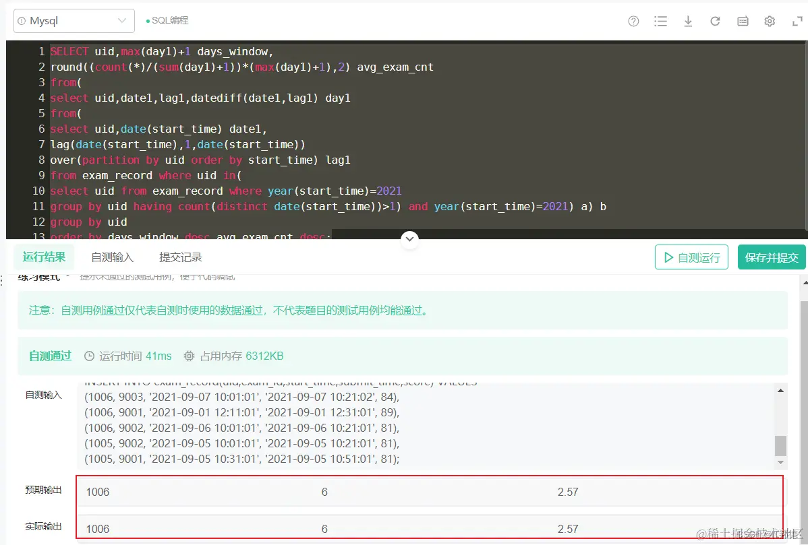This screenshot has height=545, width=808.
Task: Click the chip icon beside 占用内存
Action: click(x=189, y=356)
